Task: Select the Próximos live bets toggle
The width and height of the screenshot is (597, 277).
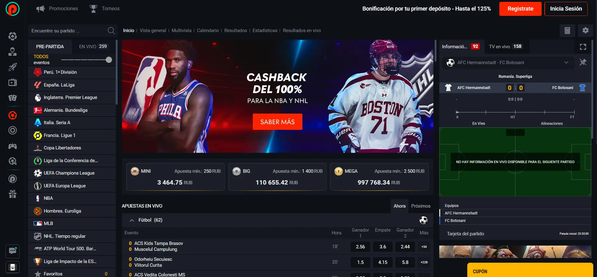Action: point(421,206)
